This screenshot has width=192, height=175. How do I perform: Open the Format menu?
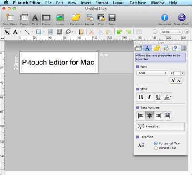[x=102, y=3]
